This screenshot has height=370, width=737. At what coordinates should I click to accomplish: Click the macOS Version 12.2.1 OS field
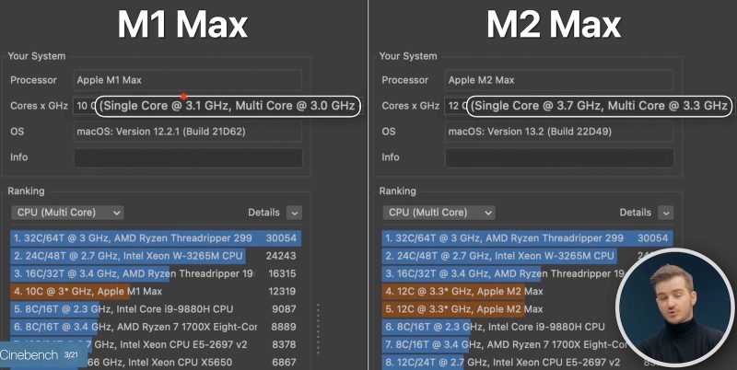(188, 132)
